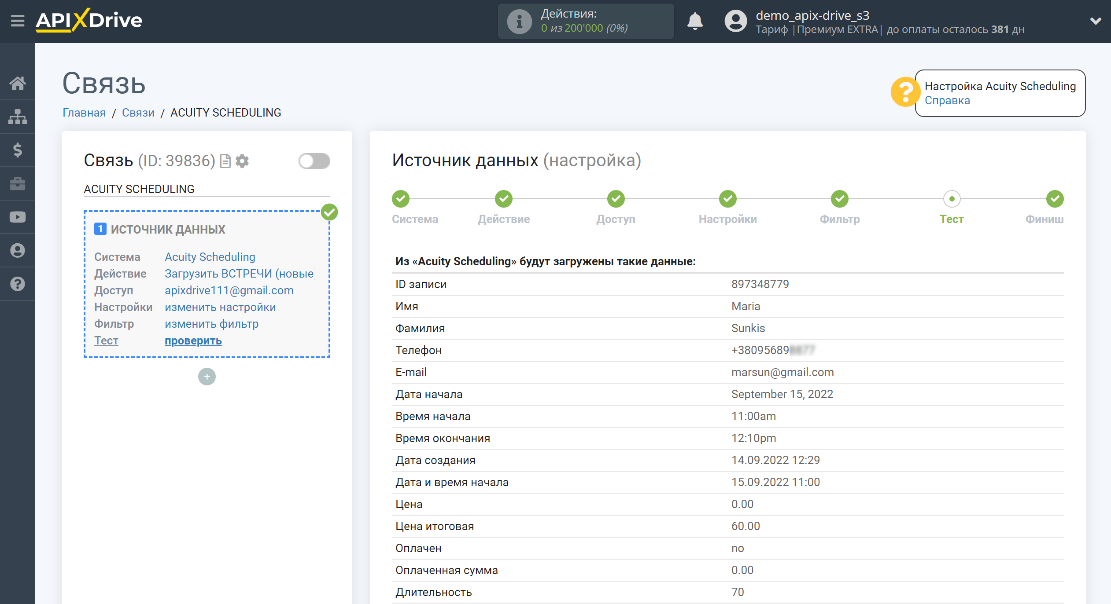Open the connection notes document icon
This screenshot has width=1111, height=604.
[x=225, y=161]
